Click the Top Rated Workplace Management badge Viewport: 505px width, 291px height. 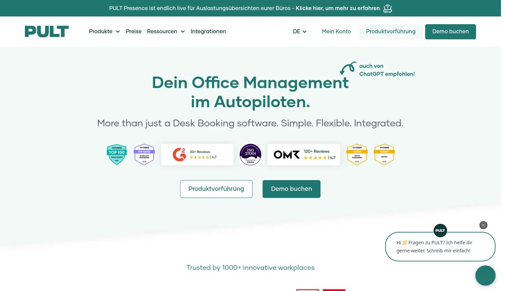[x=144, y=154]
